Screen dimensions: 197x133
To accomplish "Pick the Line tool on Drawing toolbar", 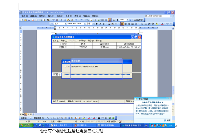I will click(48, 118).
